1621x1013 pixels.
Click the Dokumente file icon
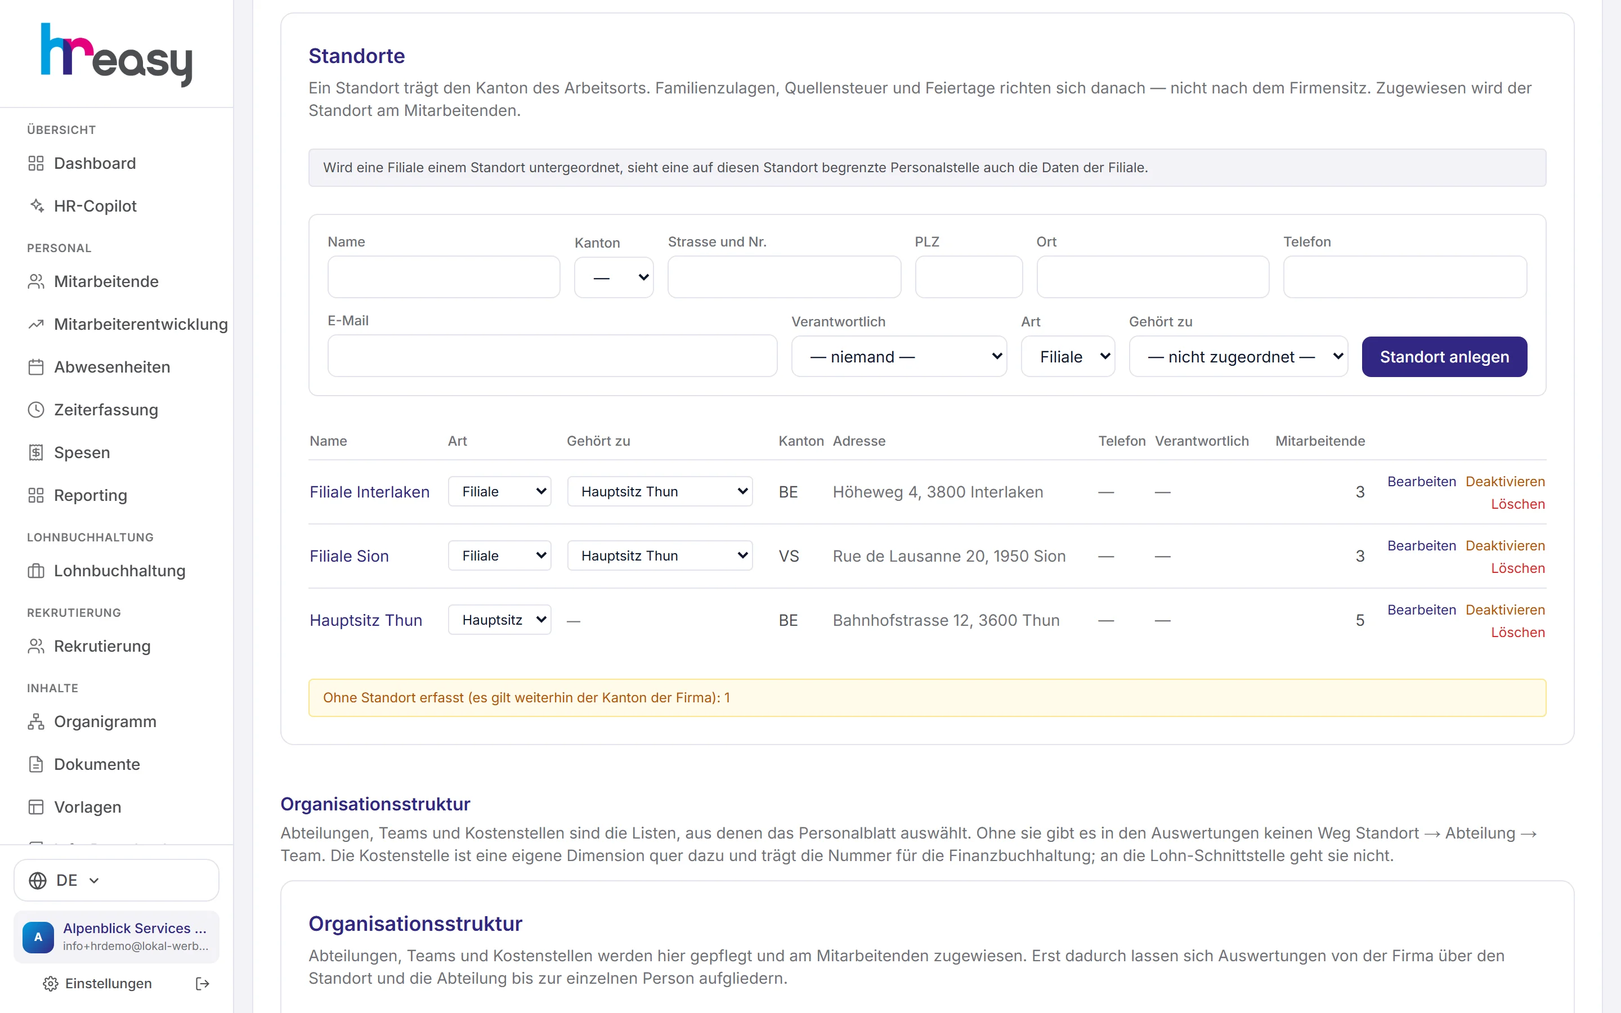(36, 764)
